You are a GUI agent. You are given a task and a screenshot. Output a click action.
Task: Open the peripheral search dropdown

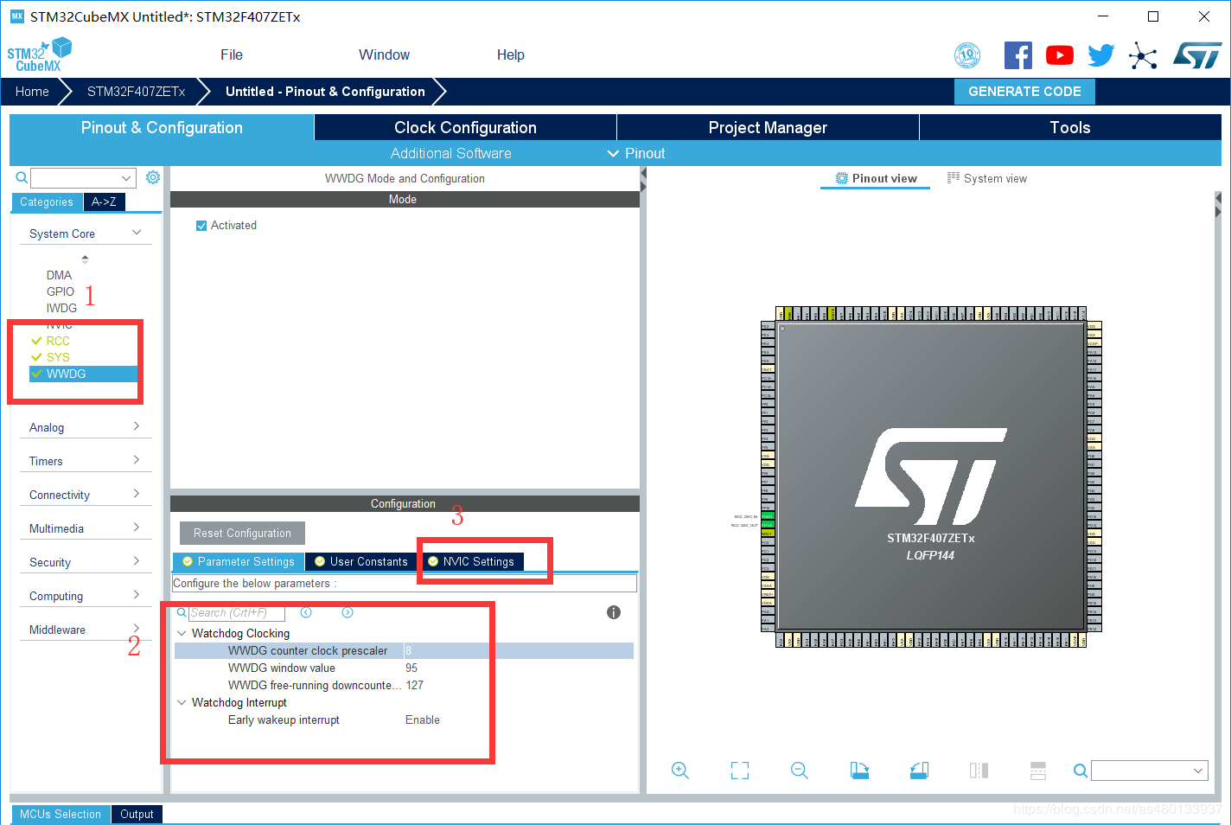click(127, 178)
